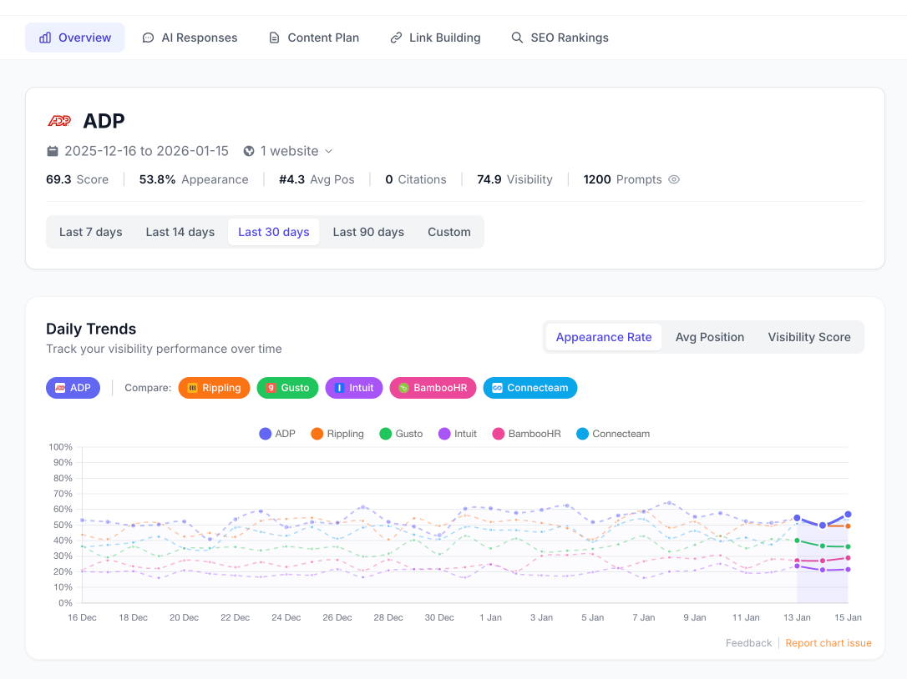Click the Link Building chain icon
The image size is (907, 679).
click(x=395, y=37)
